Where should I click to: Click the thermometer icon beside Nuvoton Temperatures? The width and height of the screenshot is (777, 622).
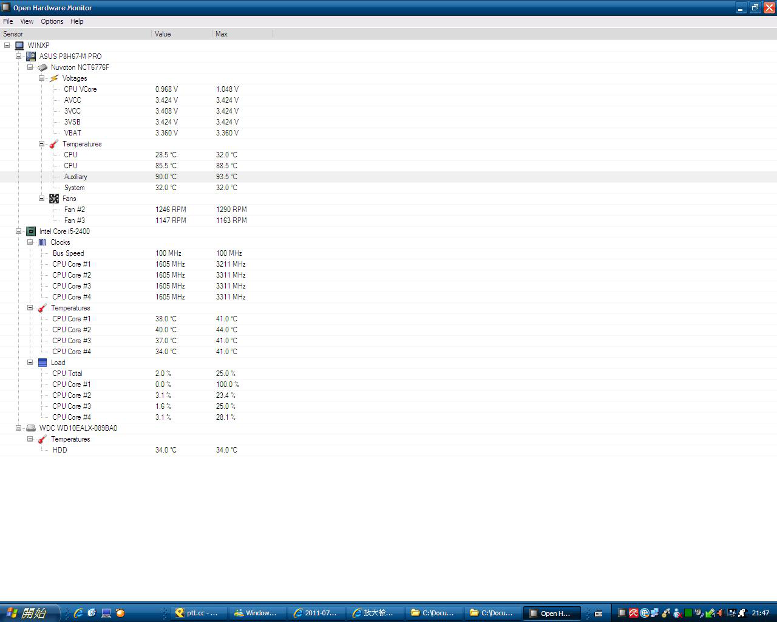coord(54,144)
